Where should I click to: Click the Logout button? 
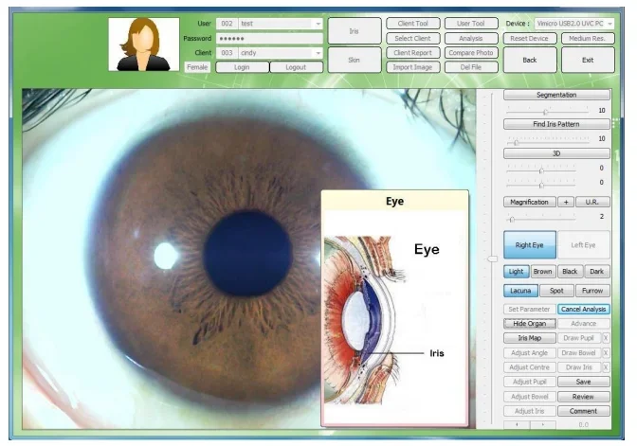tap(296, 67)
